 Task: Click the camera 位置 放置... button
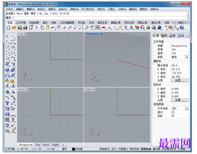[180, 80]
